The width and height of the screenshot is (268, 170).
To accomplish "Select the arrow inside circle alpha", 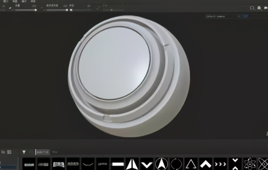I will pos(161,164).
